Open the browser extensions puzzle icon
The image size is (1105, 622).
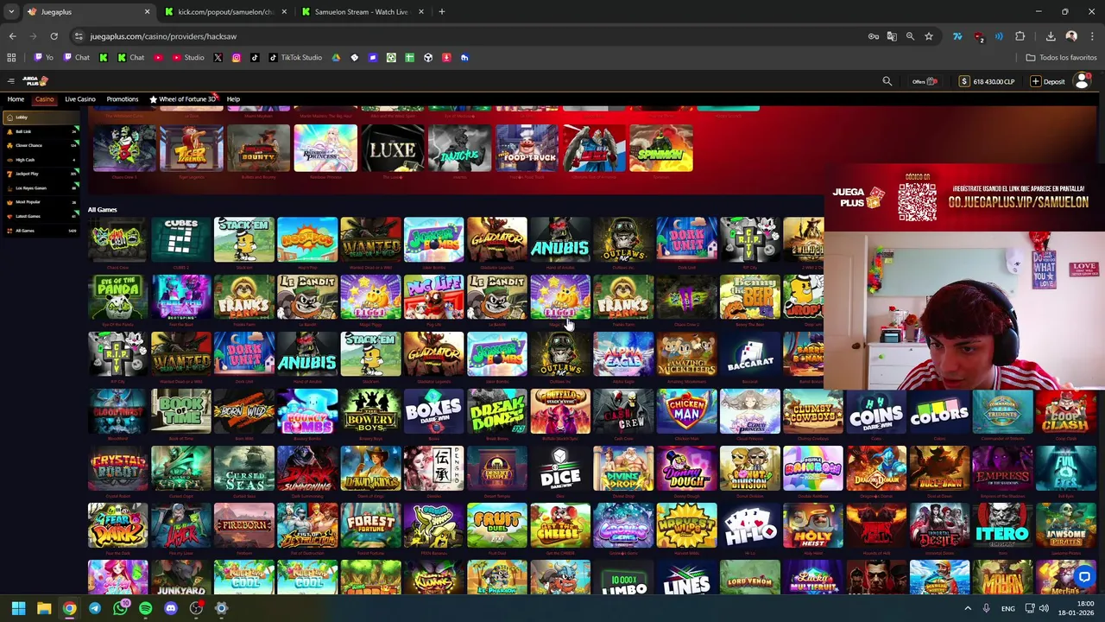click(1020, 36)
